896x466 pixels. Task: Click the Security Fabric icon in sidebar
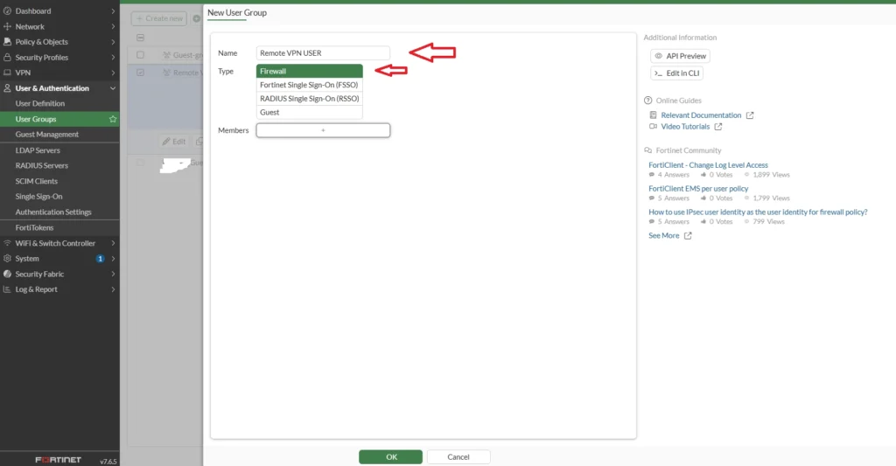pyautogui.click(x=7, y=274)
